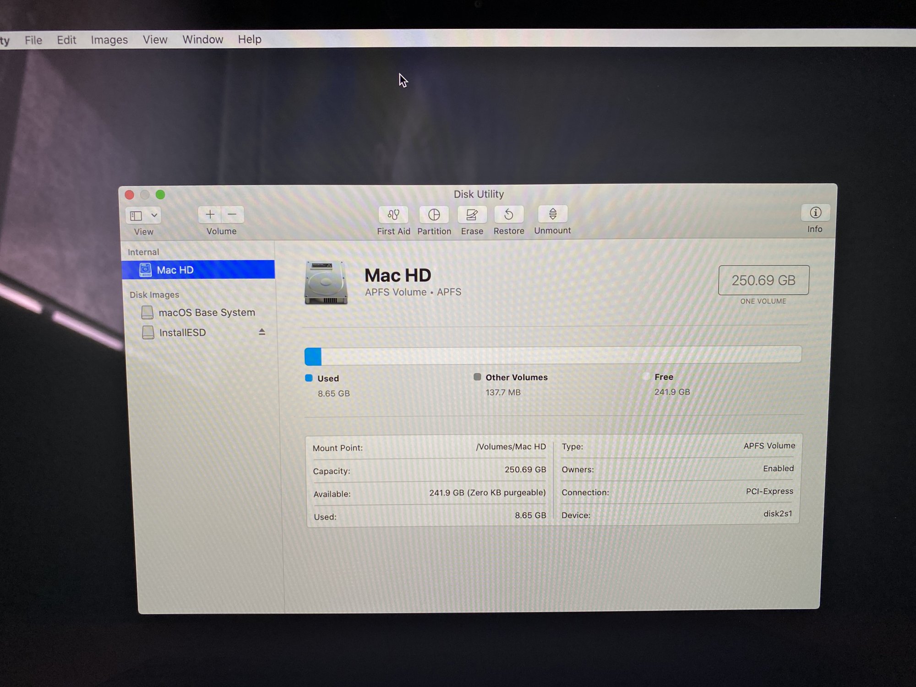Screen dimensions: 916x687
Task: Expand the View dropdown chevron
Action: pos(154,215)
